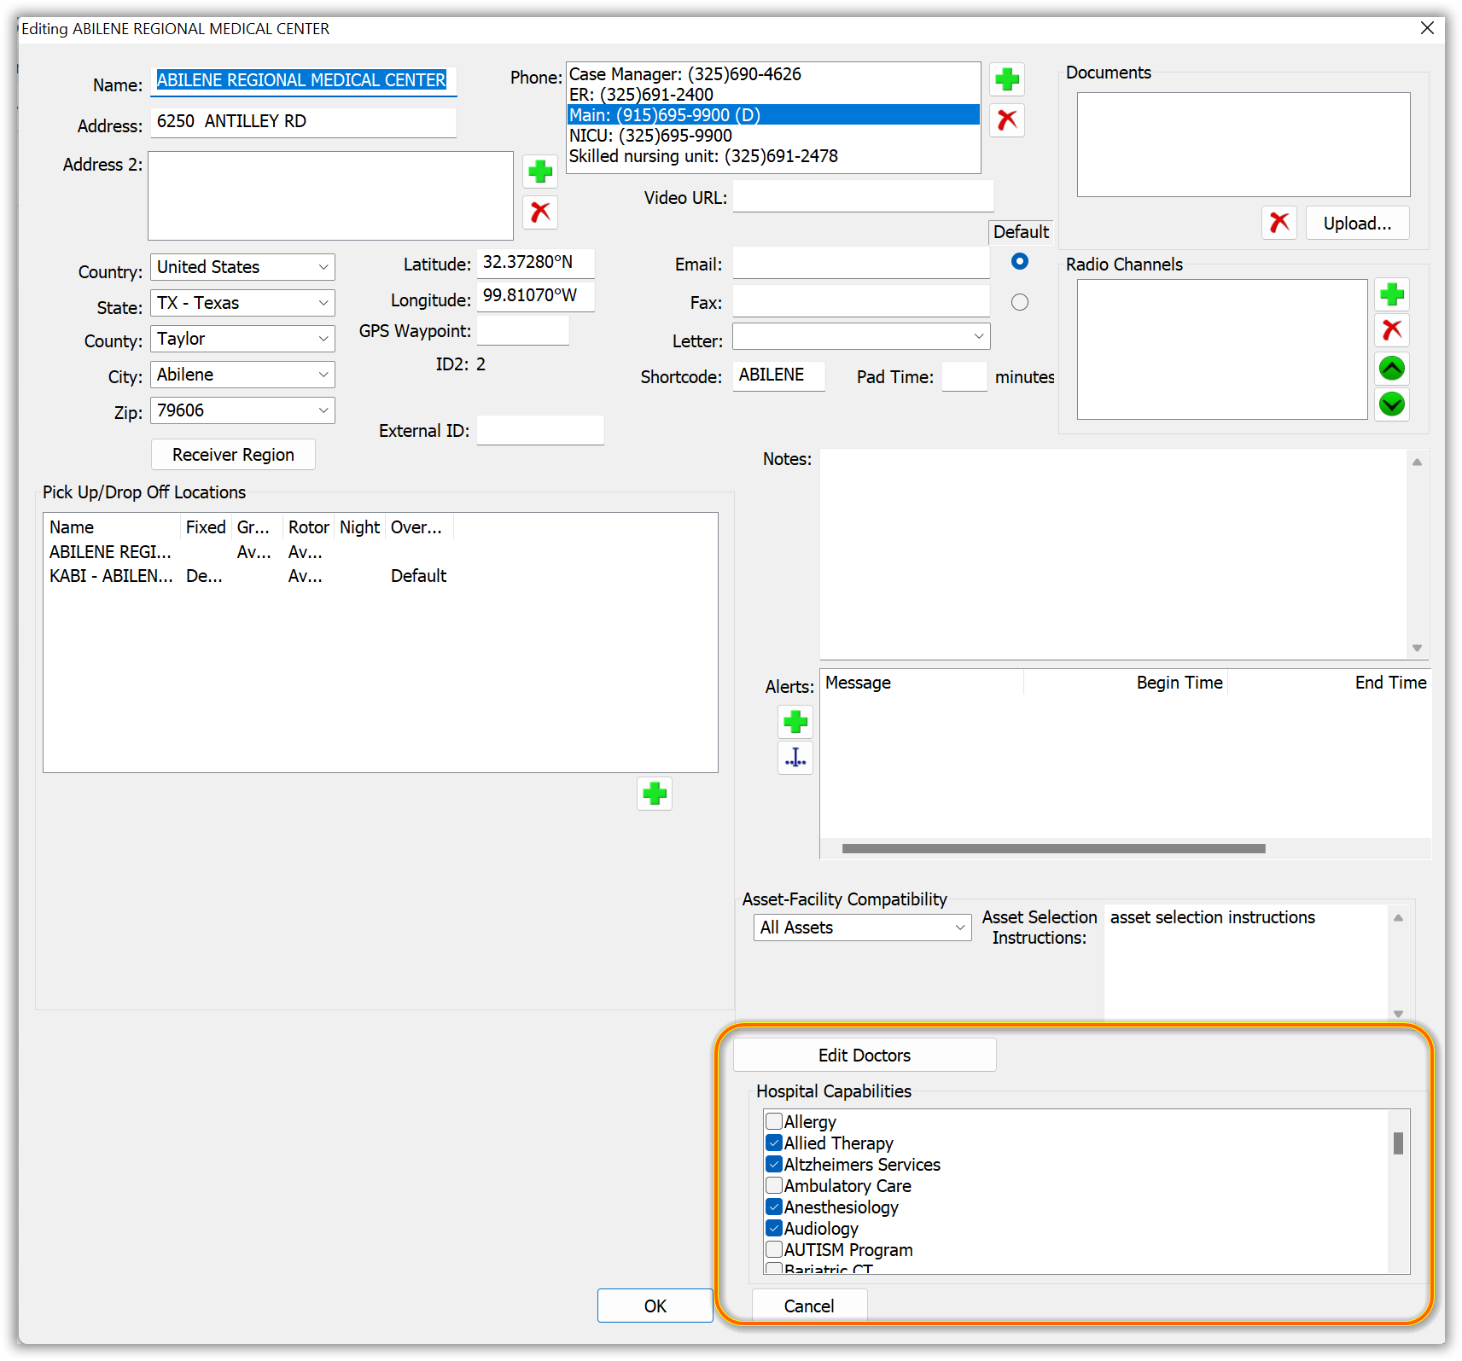Viewport: 1462px width, 1361px height.
Task: Cancel editing the facility
Action: coord(809,1306)
